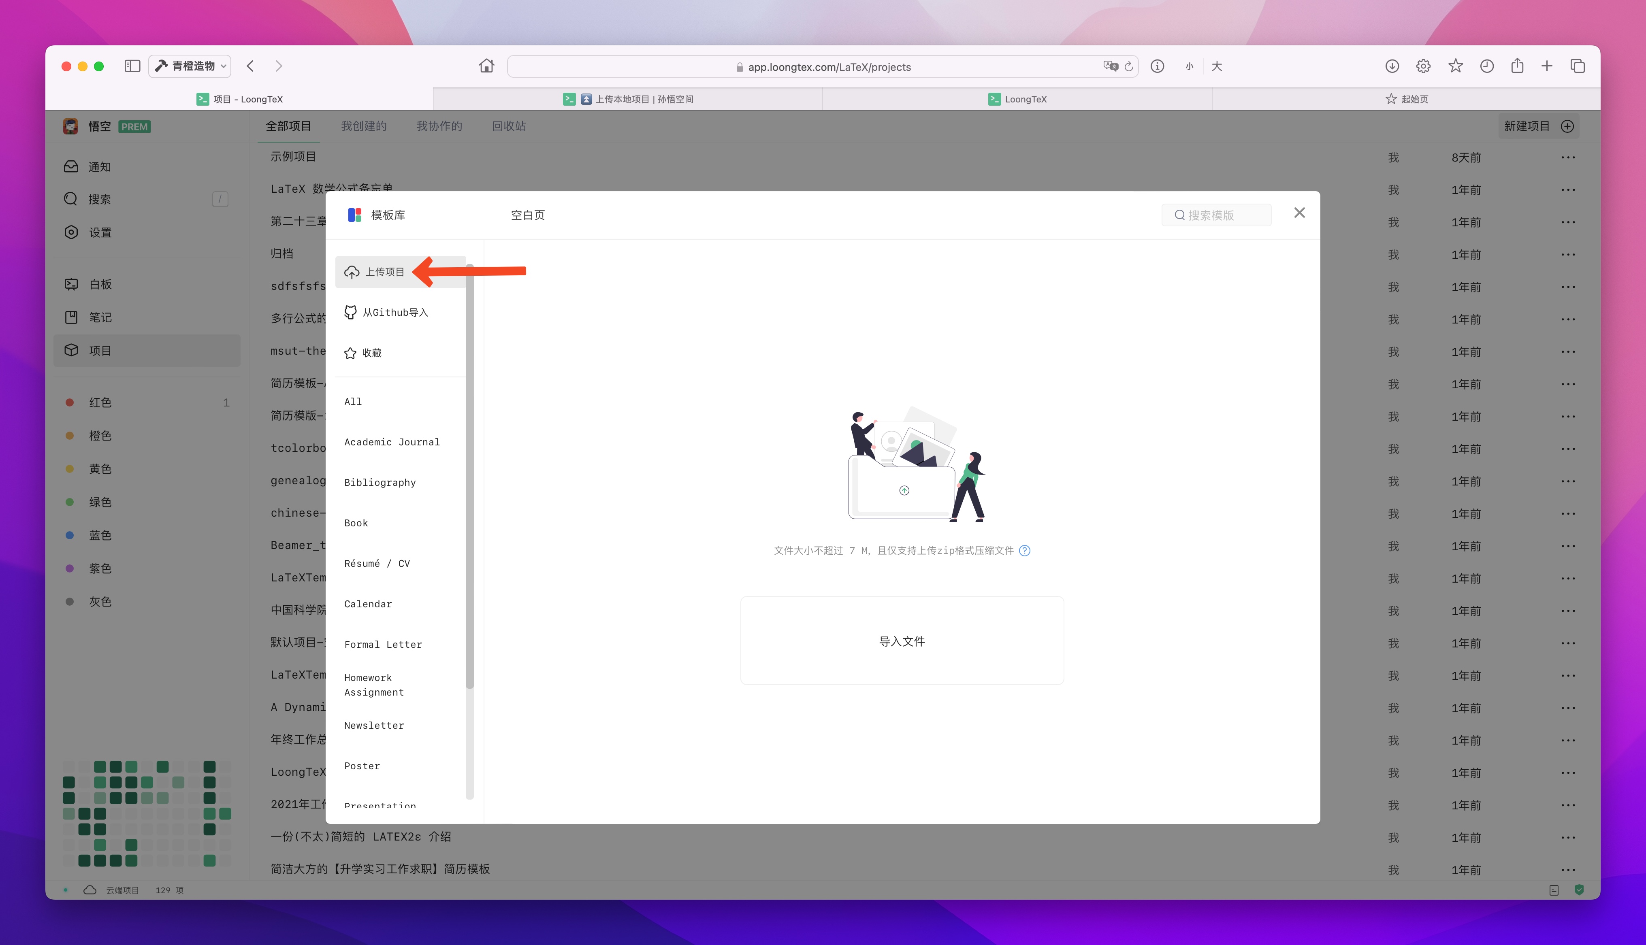Click the help question mark beside zip hint
Viewport: 1646px width, 945px height.
click(1025, 550)
